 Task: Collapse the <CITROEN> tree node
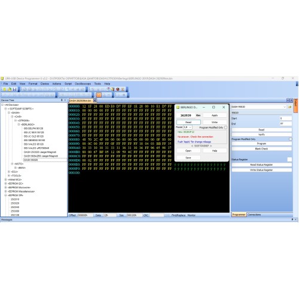(16, 120)
